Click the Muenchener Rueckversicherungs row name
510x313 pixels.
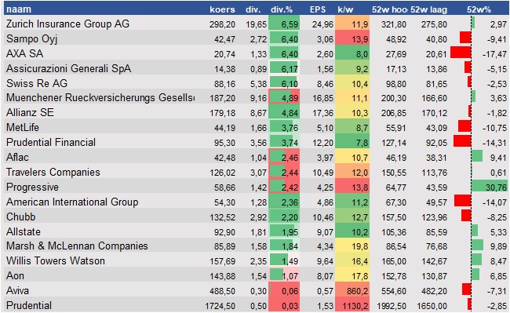coord(100,97)
